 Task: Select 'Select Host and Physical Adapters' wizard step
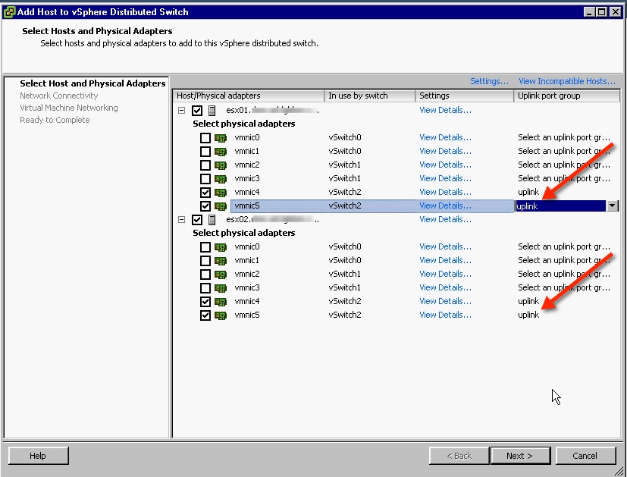pos(92,83)
